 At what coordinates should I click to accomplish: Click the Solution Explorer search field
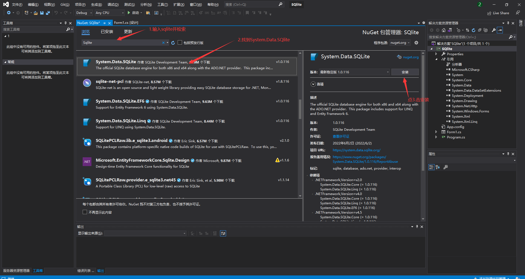[x=472, y=37]
